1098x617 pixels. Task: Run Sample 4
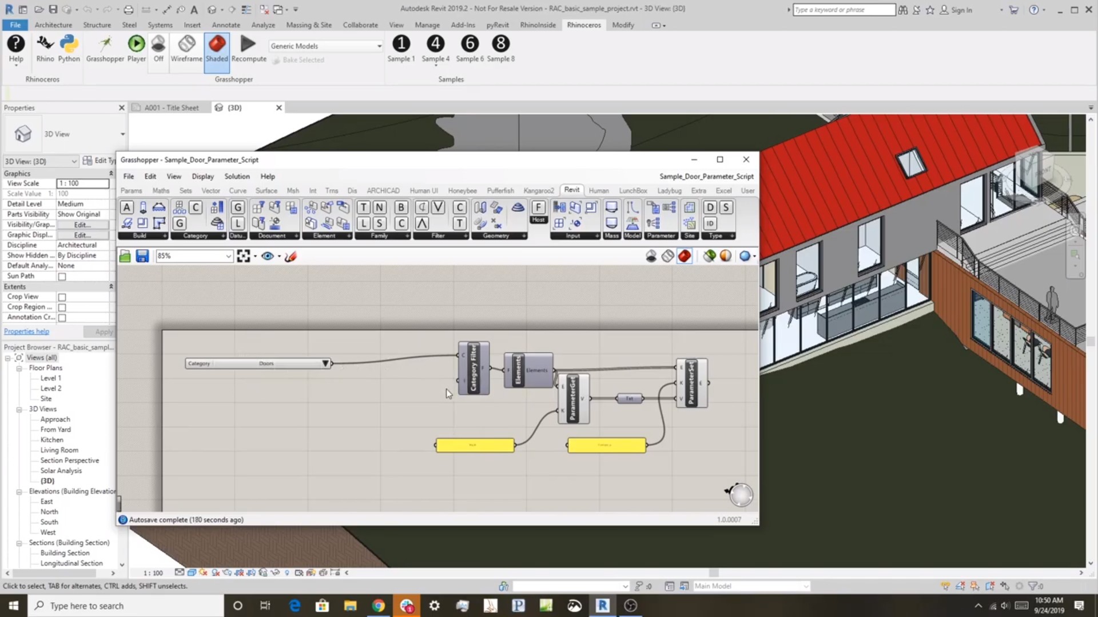click(x=435, y=49)
